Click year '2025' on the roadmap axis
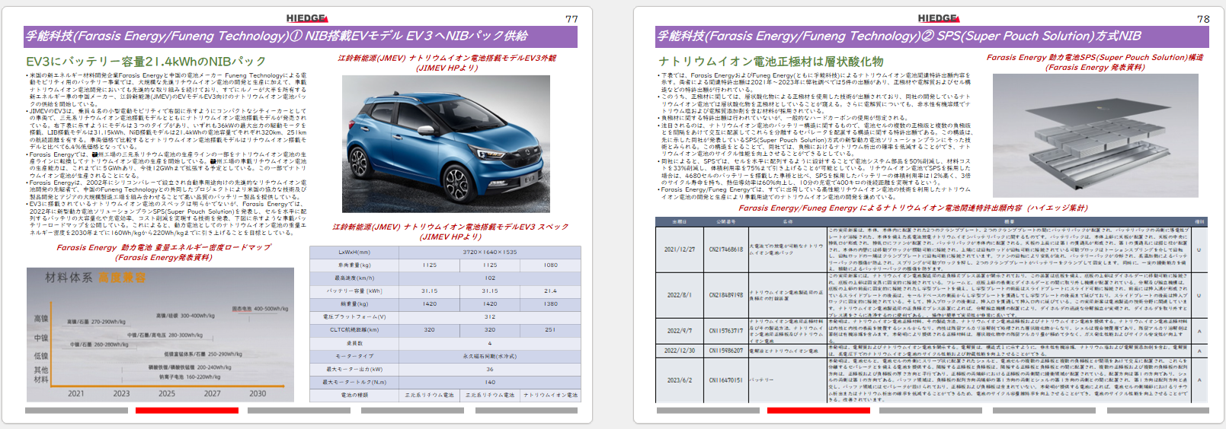 [167, 393]
